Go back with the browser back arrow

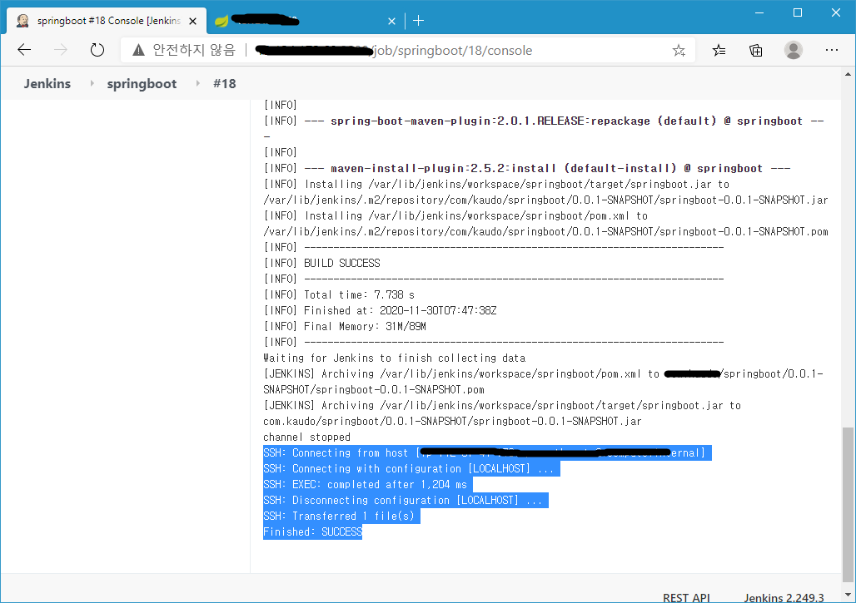coord(24,50)
